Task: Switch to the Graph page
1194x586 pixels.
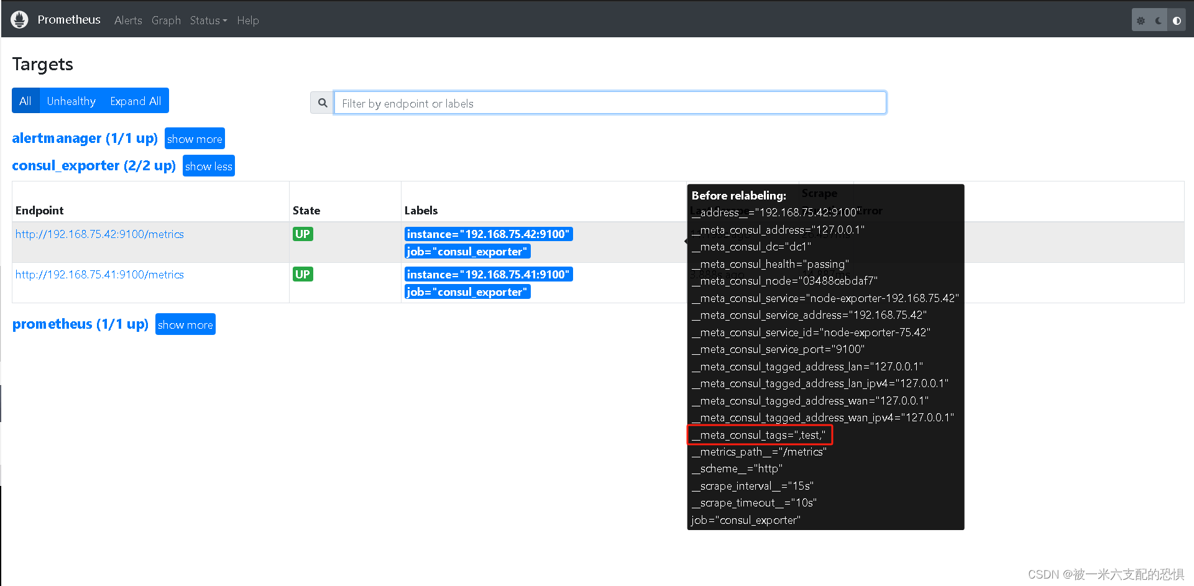Action: click(x=166, y=20)
